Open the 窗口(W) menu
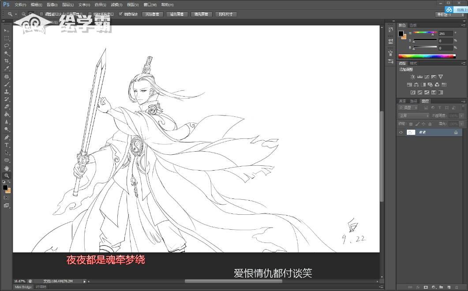 click(150, 5)
